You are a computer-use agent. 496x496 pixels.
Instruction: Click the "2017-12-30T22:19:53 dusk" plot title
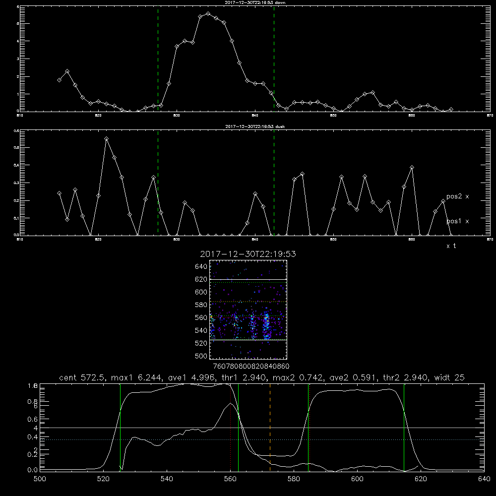tap(255, 126)
